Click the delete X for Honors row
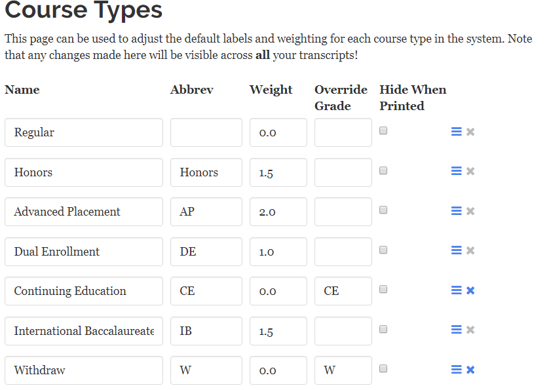 click(470, 172)
